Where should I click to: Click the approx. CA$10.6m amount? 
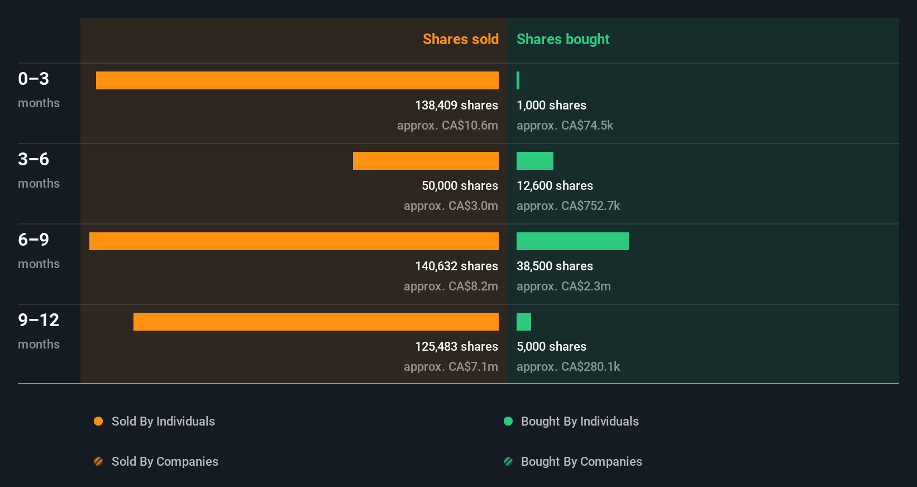447,125
